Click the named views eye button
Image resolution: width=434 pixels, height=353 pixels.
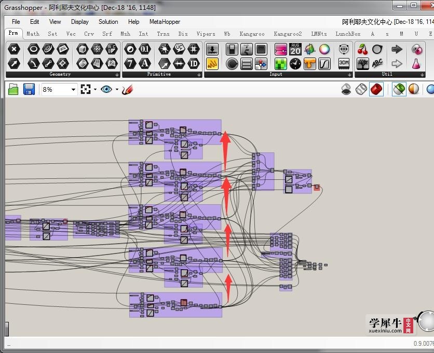[106, 89]
